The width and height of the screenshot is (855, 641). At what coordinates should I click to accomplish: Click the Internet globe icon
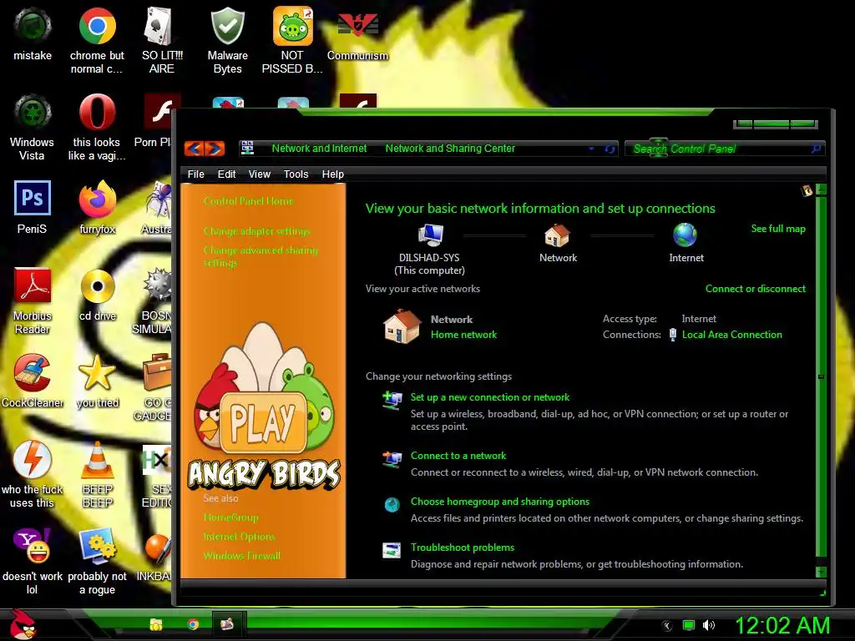coord(685,235)
